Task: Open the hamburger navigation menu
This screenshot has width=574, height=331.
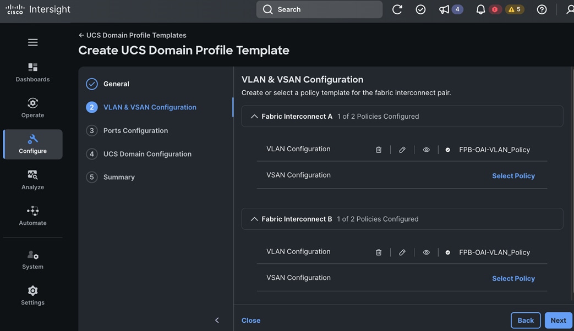Action: (x=32, y=42)
